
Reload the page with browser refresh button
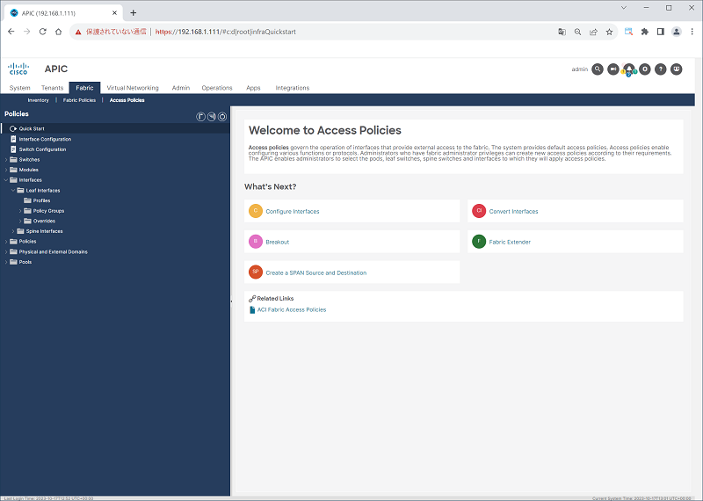[42, 32]
